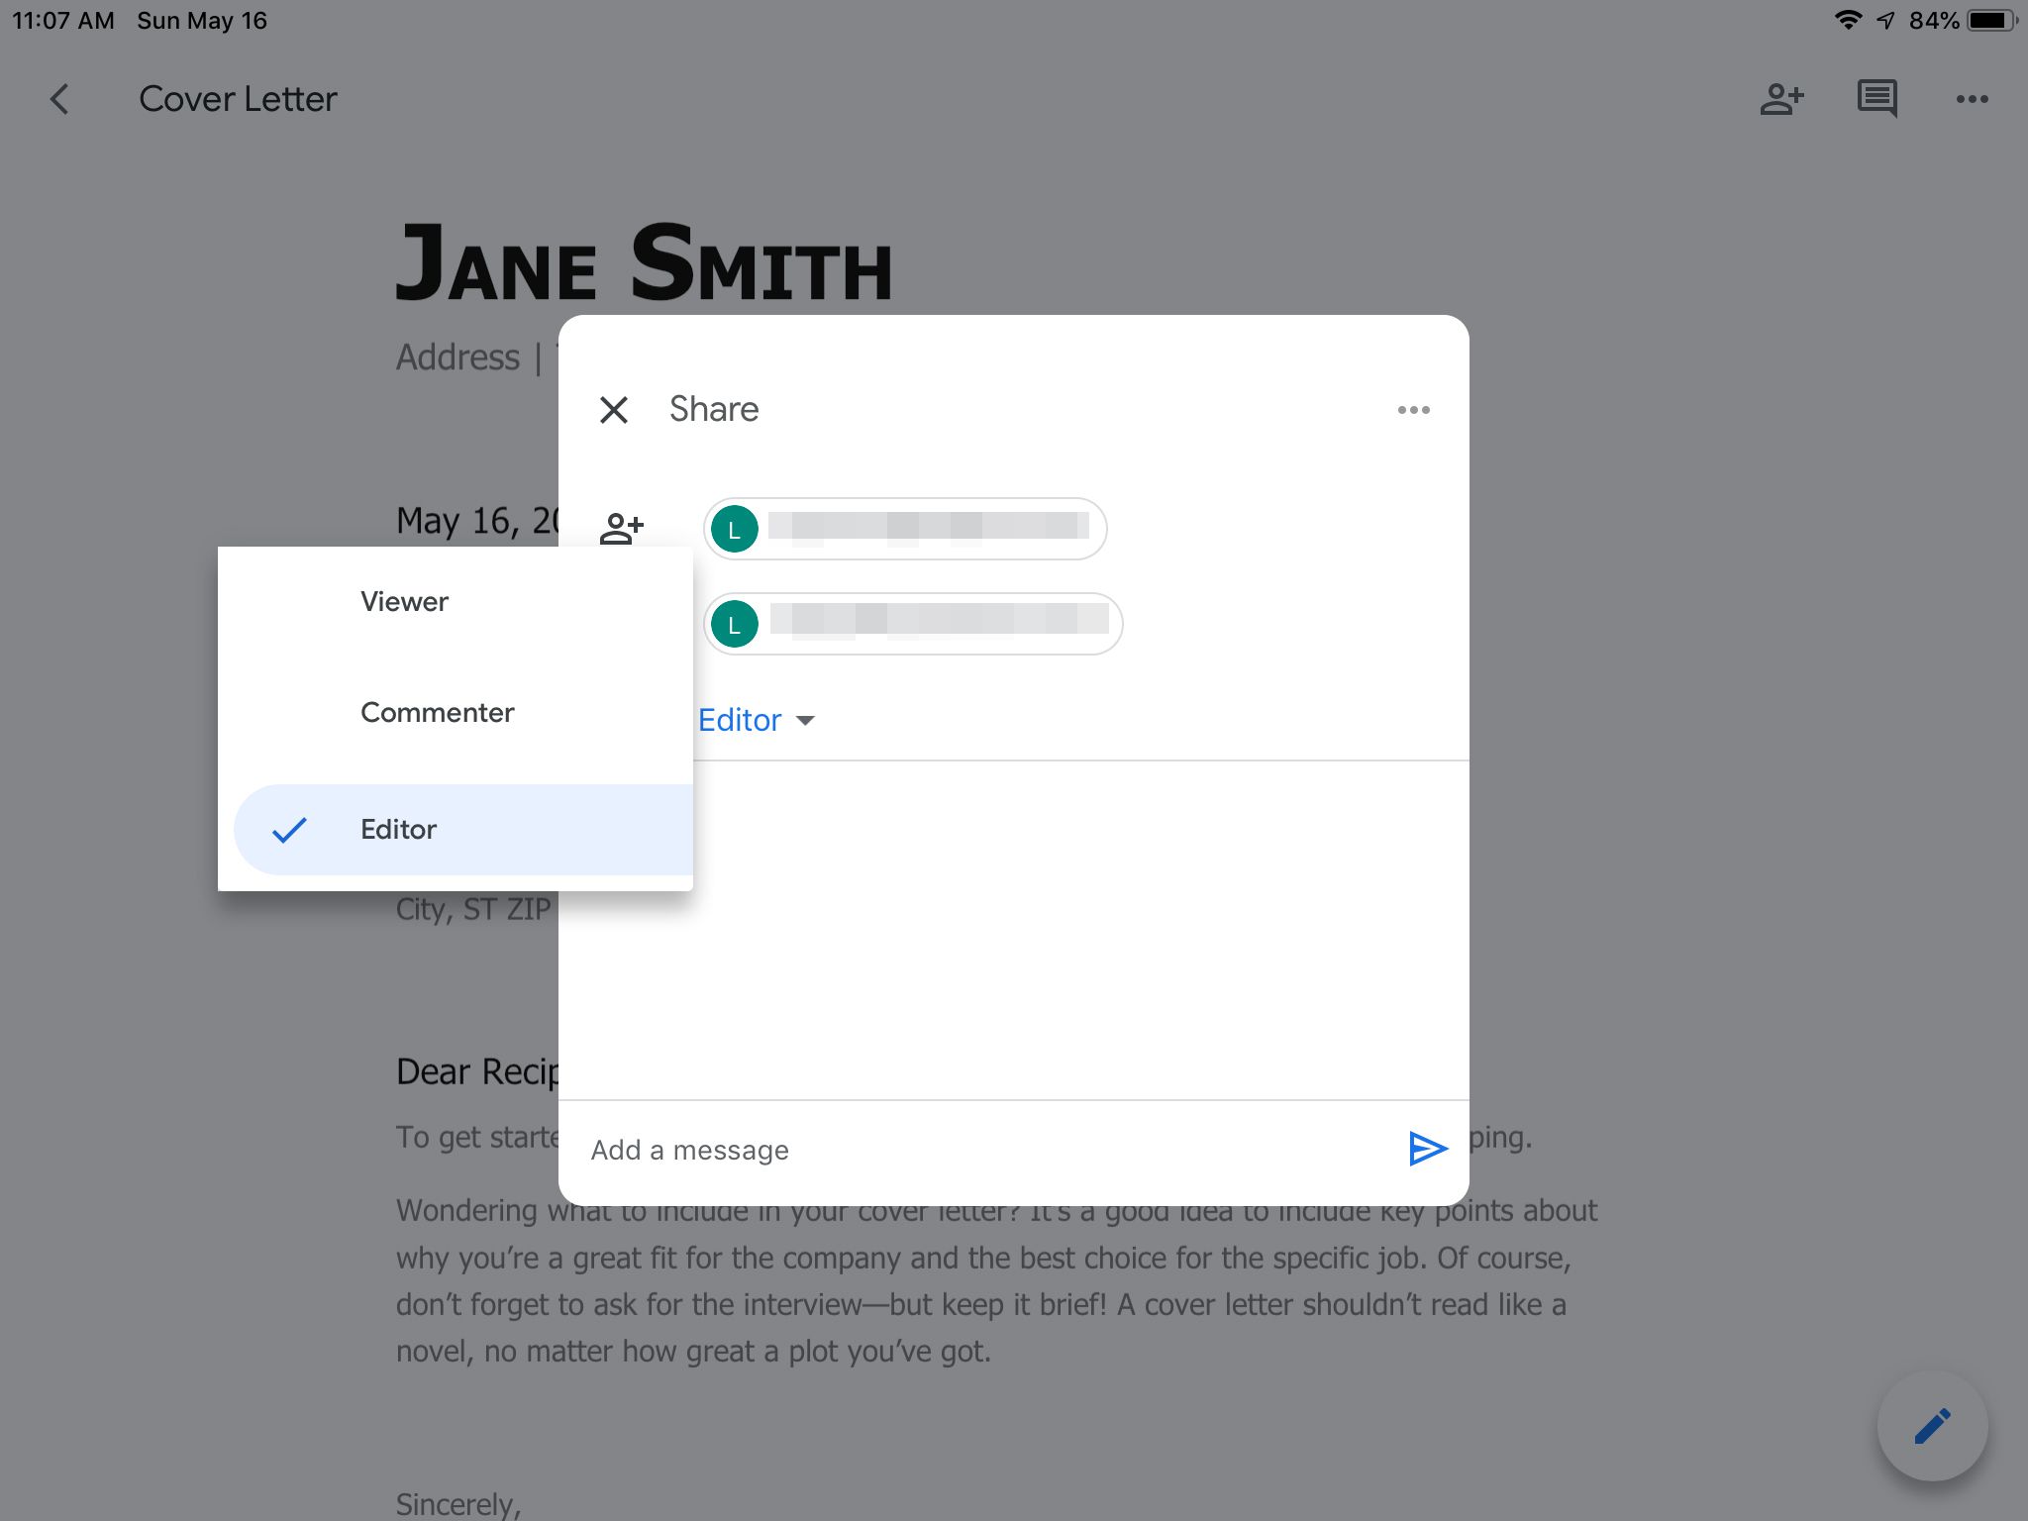Open share people icon in top bar
This screenshot has height=1521, width=2028.
coord(1781,99)
